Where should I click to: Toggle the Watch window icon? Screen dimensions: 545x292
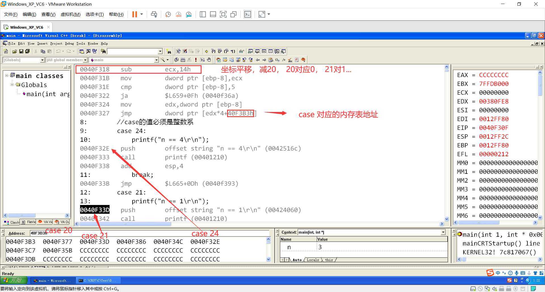(250, 51)
